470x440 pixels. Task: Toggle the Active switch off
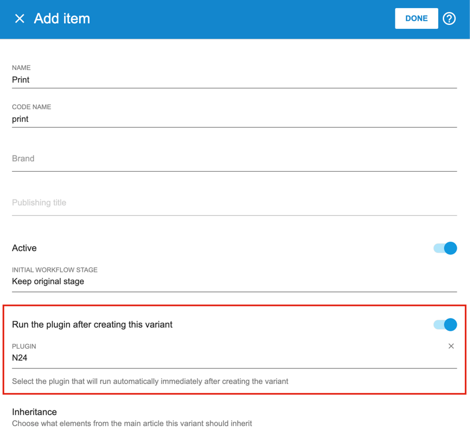click(445, 248)
